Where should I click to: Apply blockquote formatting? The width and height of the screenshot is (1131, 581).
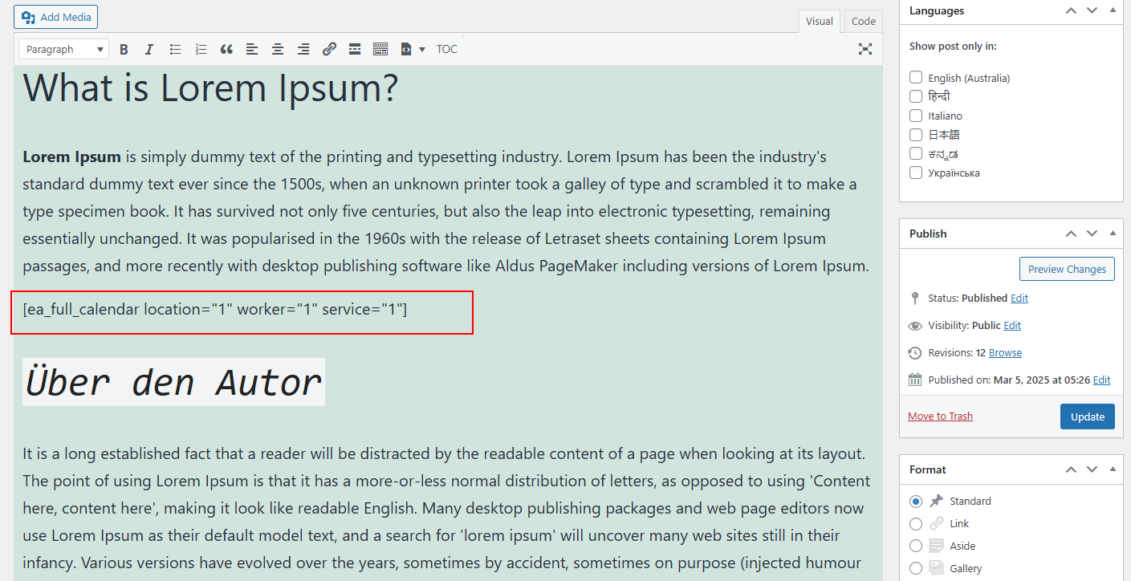pyautogui.click(x=226, y=50)
